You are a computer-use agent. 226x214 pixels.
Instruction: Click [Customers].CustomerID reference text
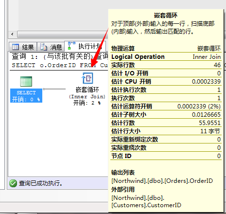coord(146,205)
